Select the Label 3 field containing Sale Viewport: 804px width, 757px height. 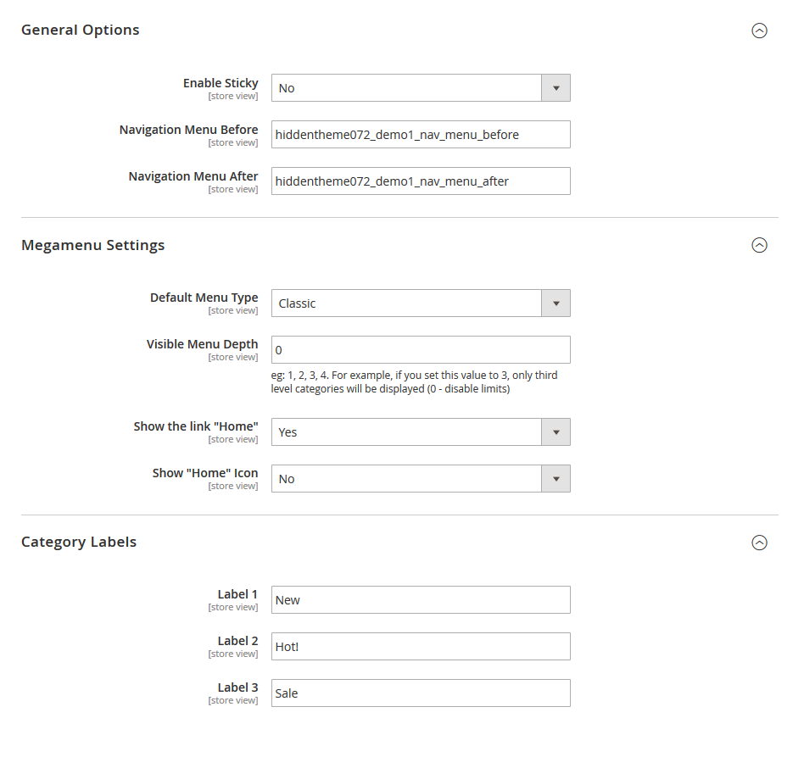pyautogui.click(x=420, y=693)
